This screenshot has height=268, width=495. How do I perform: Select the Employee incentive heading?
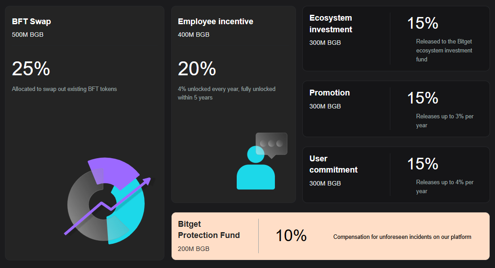coord(216,22)
